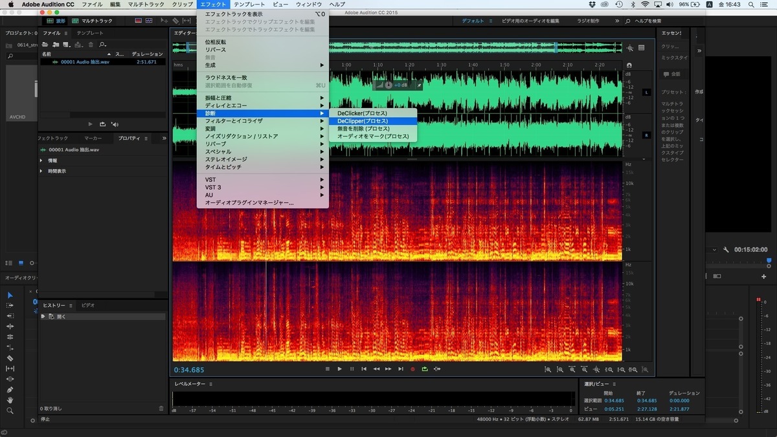Click the red Record button in transport

click(412, 369)
